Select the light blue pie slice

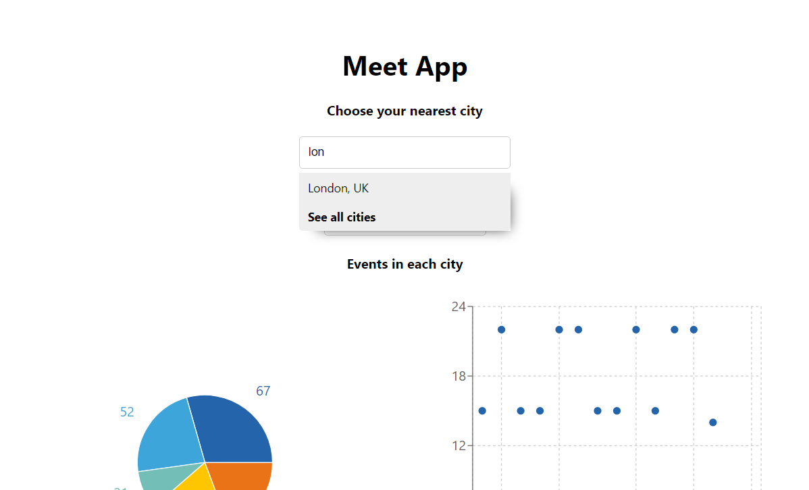click(169, 435)
